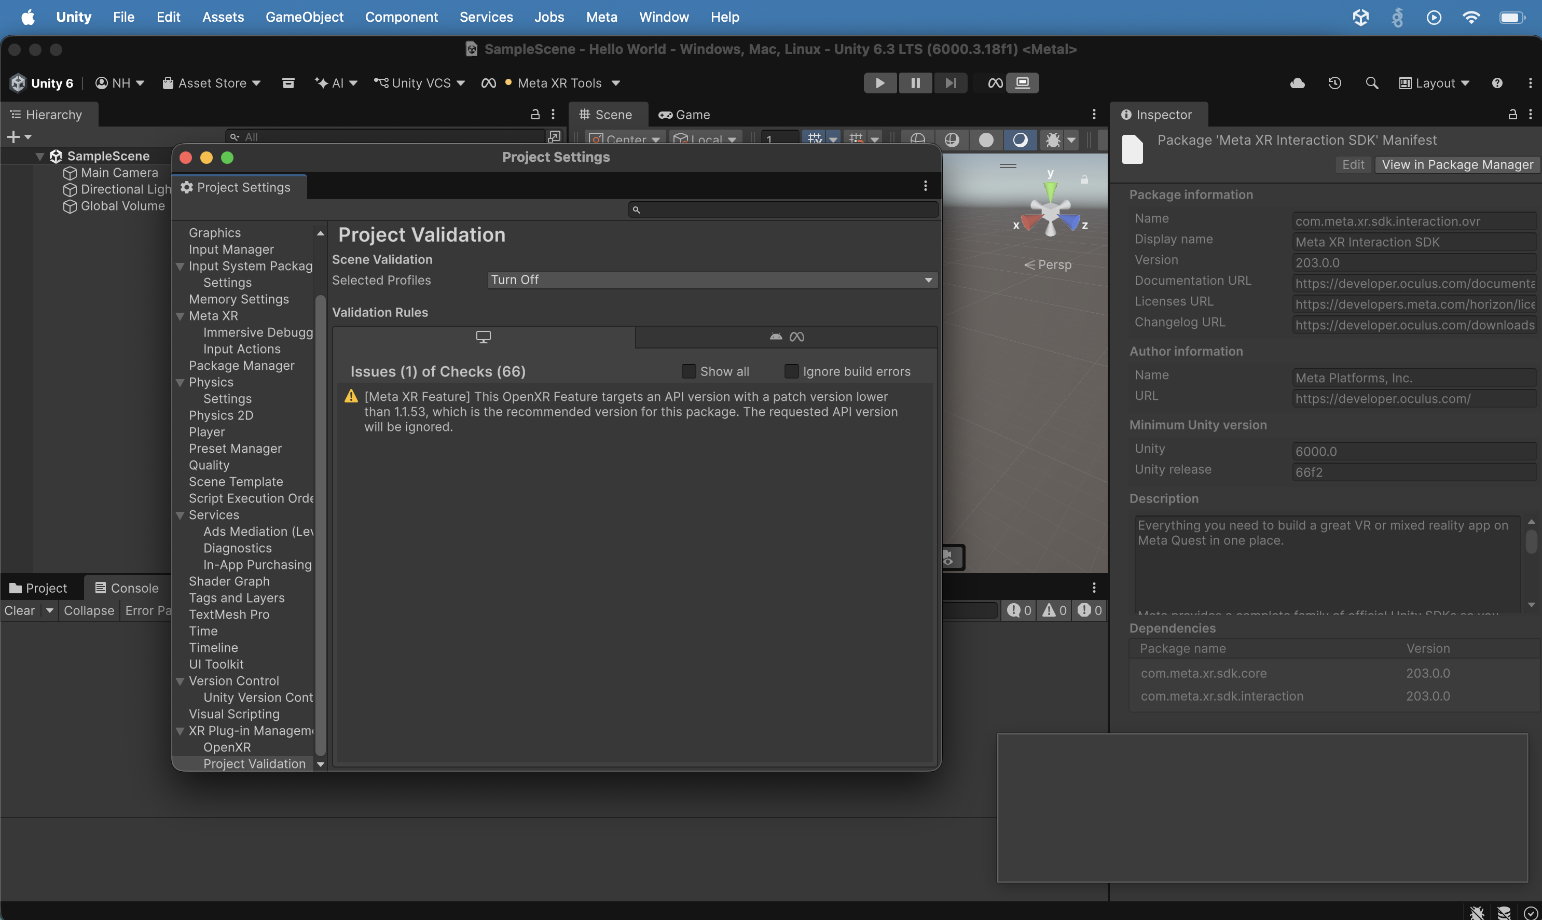Open the AI dropdown menu
This screenshot has width=1542, height=920.
click(x=336, y=83)
